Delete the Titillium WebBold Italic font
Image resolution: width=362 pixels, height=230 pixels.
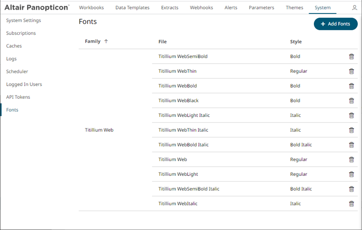coord(352,145)
